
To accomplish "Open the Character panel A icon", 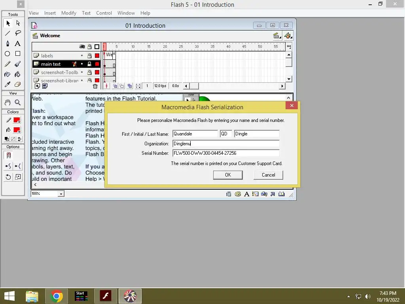I will click(x=247, y=194).
